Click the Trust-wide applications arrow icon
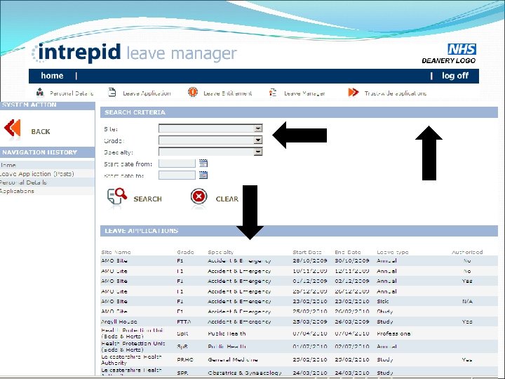The image size is (505, 379). pyautogui.click(x=353, y=93)
